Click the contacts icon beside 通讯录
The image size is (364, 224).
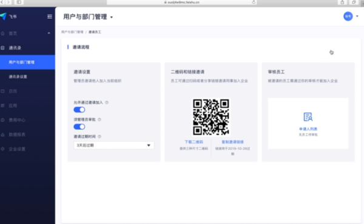pyautogui.click(x=3, y=48)
